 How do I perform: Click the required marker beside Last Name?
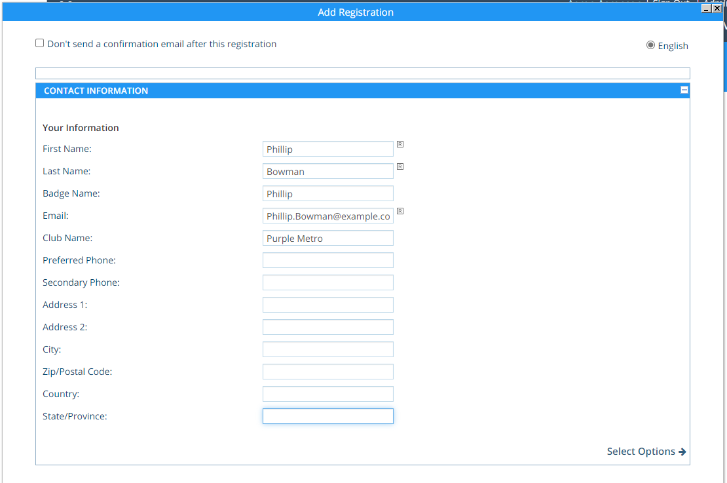[x=400, y=166]
